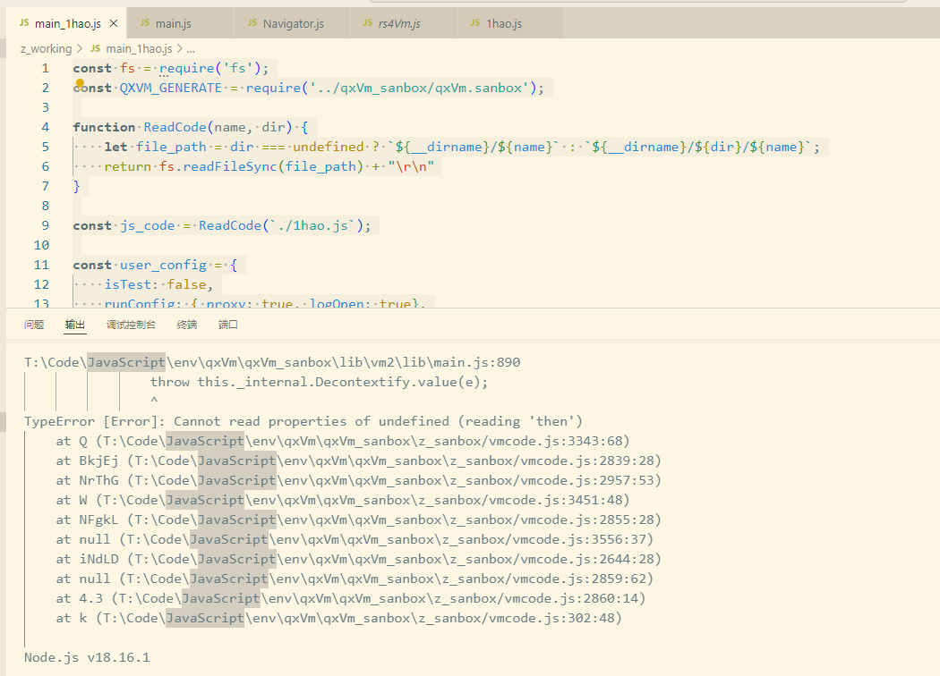Open stack frame 'at Q' vmcode.js:3343:68
Screen dimensions: 940x676
pos(343,442)
